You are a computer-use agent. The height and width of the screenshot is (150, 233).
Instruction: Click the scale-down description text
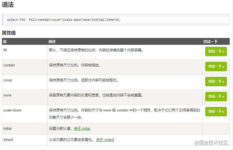(x=125, y=114)
